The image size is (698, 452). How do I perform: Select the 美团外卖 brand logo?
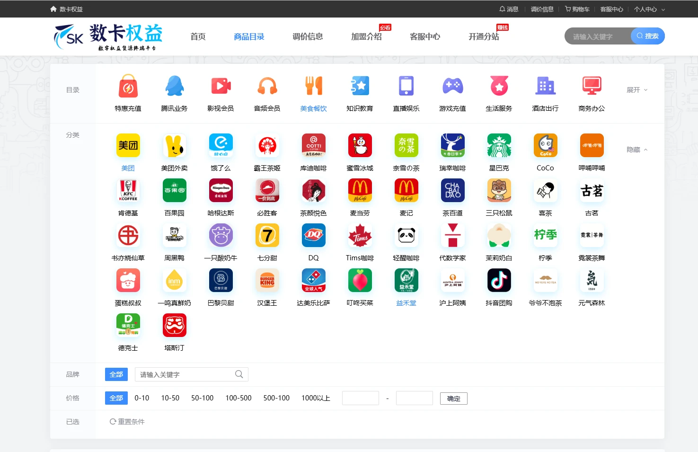175,145
